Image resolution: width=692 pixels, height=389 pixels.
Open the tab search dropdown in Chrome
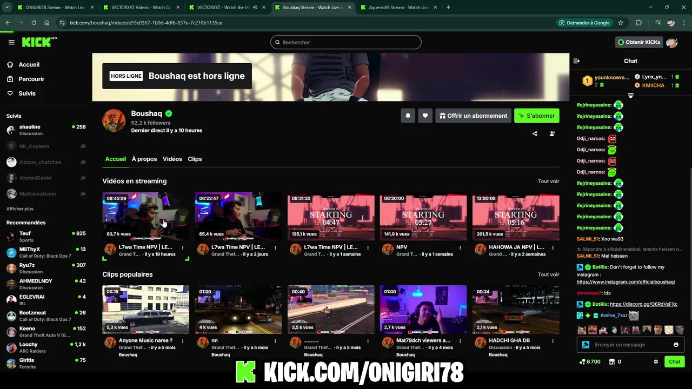[7, 8]
